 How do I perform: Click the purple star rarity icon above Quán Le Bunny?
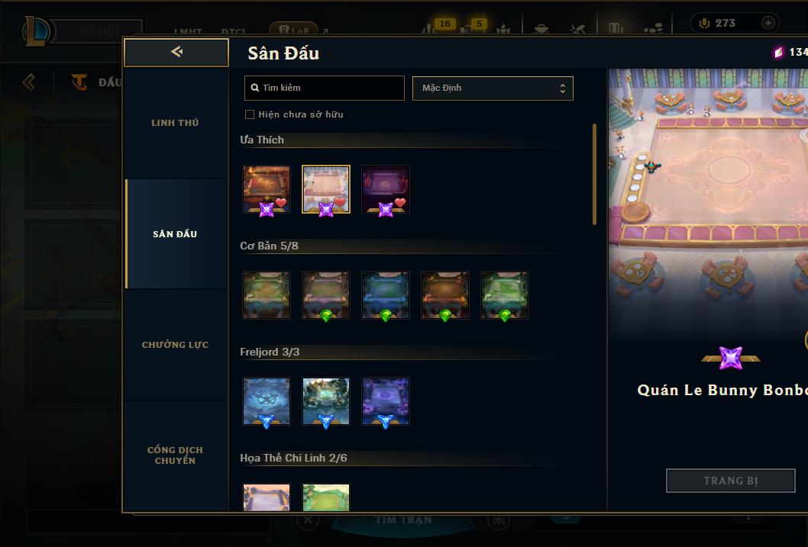coord(731,358)
